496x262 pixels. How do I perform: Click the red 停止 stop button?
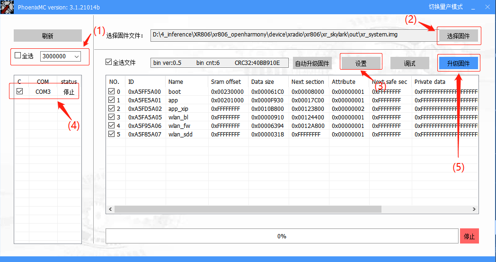point(469,236)
